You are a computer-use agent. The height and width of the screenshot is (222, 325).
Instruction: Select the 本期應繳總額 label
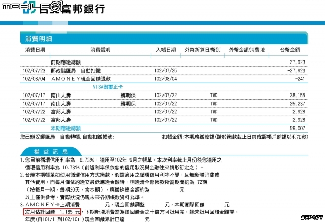tap(66, 129)
